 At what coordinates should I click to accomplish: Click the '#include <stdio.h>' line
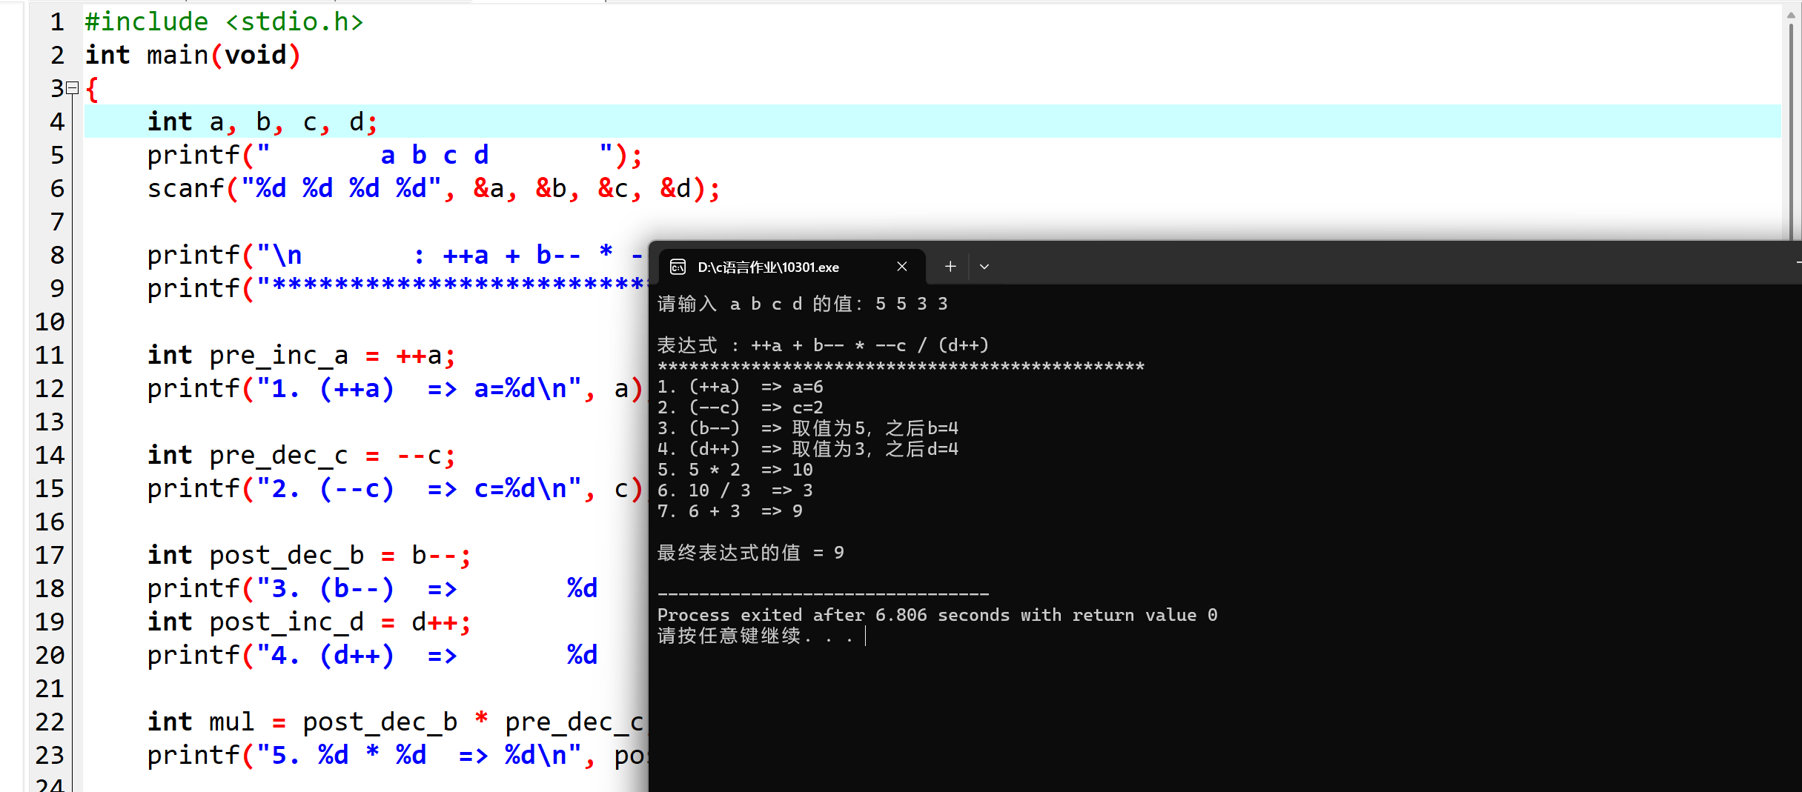pyautogui.click(x=224, y=21)
